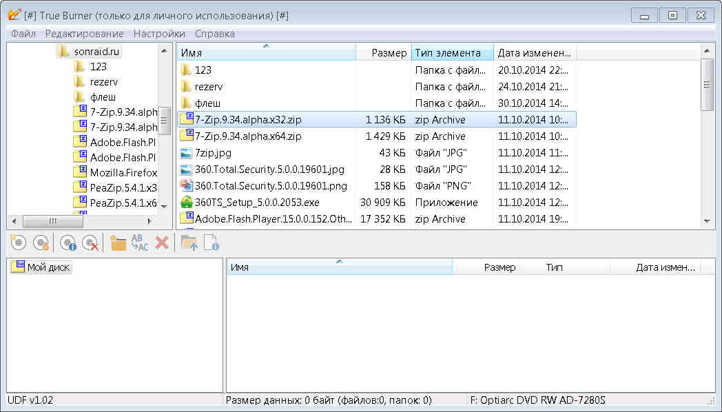Select file 360.Total.Security.5.0.0.19601.png

[x=377, y=186]
